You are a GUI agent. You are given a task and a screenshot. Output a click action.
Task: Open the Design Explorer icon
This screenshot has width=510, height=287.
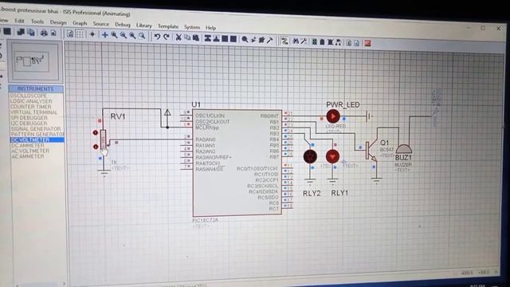314,41
